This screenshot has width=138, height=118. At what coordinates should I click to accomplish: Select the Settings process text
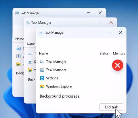[52, 78]
